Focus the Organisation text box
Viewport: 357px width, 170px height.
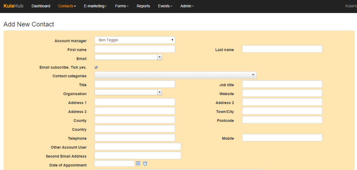[126, 92]
